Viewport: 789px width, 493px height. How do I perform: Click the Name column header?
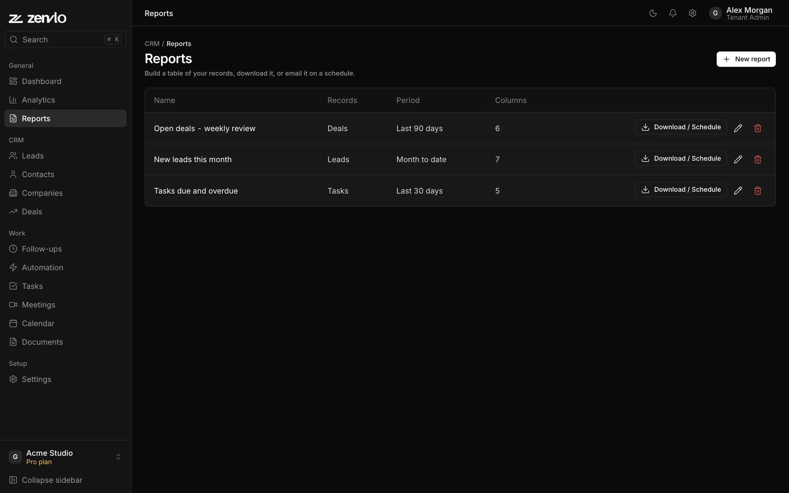pyautogui.click(x=164, y=100)
